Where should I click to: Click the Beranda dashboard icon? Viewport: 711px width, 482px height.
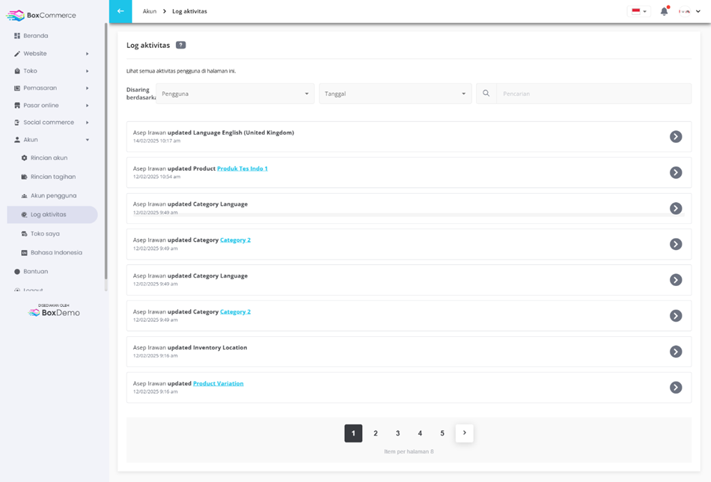tap(17, 36)
